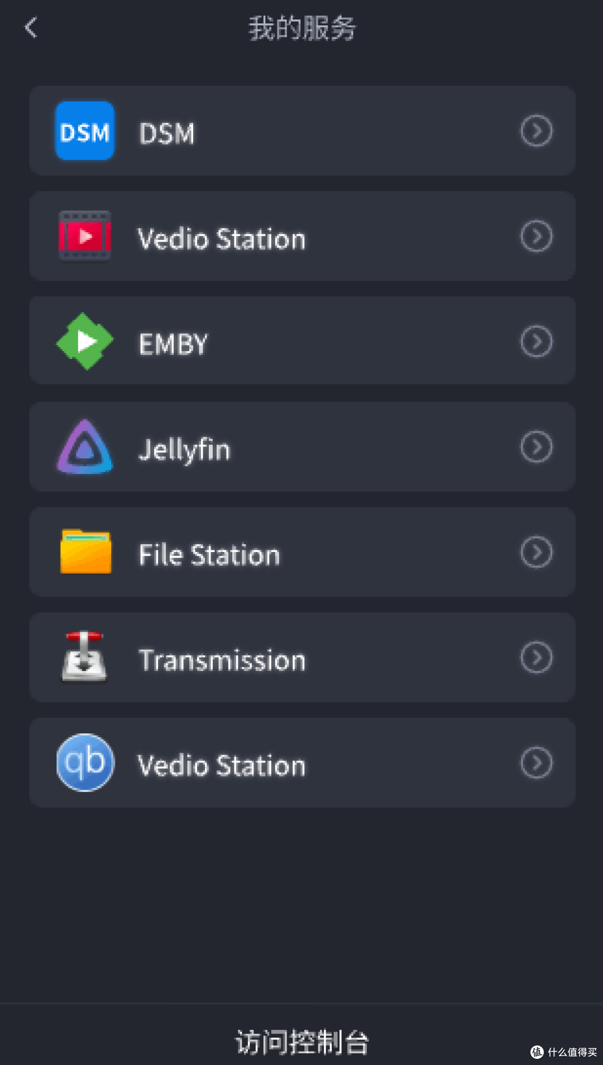
Task: Tap Transmission row's circled chevron
Action: tap(537, 658)
